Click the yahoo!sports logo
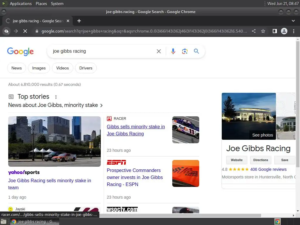Viewport: 300px width, 225px height. click(24, 172)
